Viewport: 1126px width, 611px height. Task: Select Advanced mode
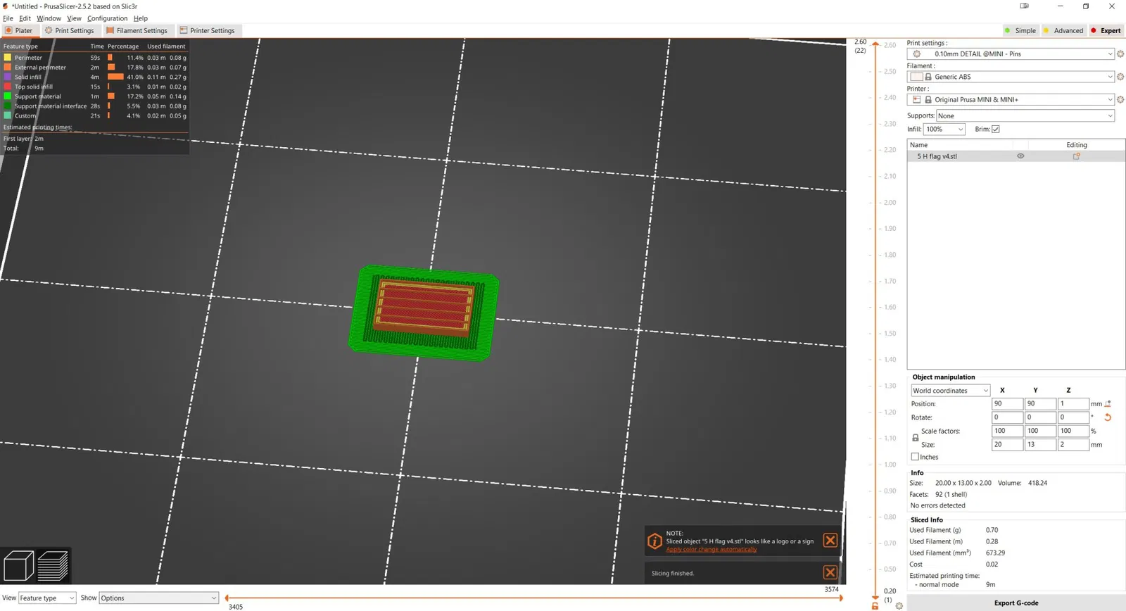click(x=1063, y=30)
